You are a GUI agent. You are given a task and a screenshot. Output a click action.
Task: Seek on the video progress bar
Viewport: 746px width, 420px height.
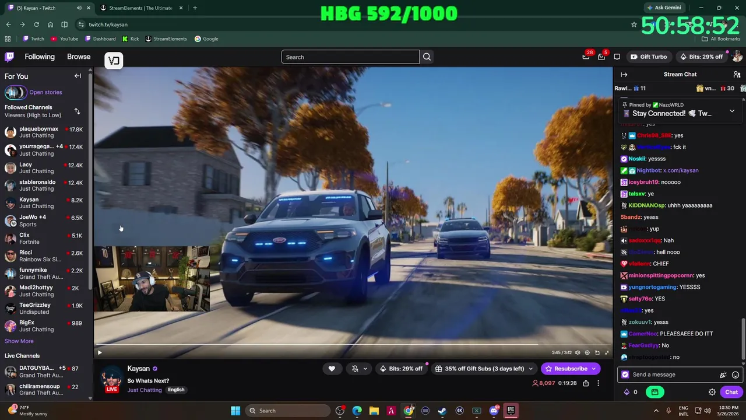[x=353, y=344]
